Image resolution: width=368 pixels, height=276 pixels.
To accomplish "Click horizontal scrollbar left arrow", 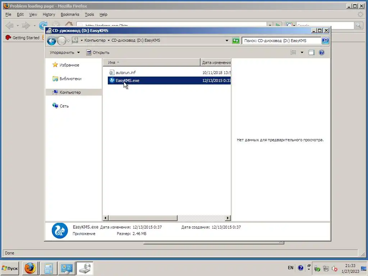I will (106, 218).
